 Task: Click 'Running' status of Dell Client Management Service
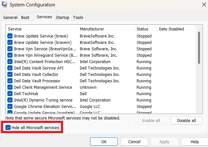click(x=144, y=87)
